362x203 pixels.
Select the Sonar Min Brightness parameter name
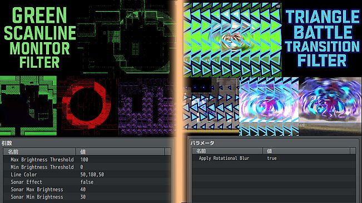37,197
